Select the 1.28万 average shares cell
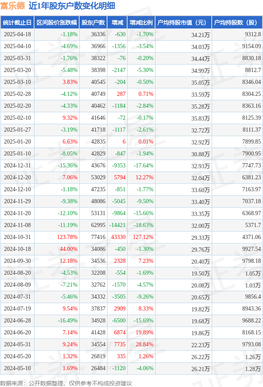The height and width of the screenshot is (387, 263). (253, 369)
